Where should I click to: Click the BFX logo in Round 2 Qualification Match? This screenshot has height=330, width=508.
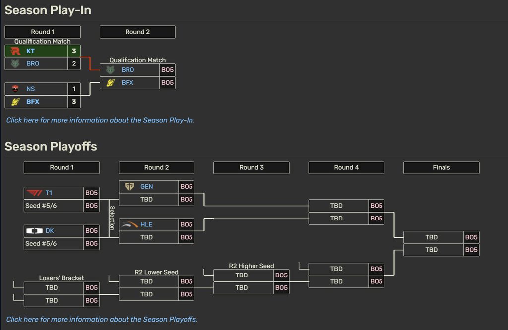[111, 82]
